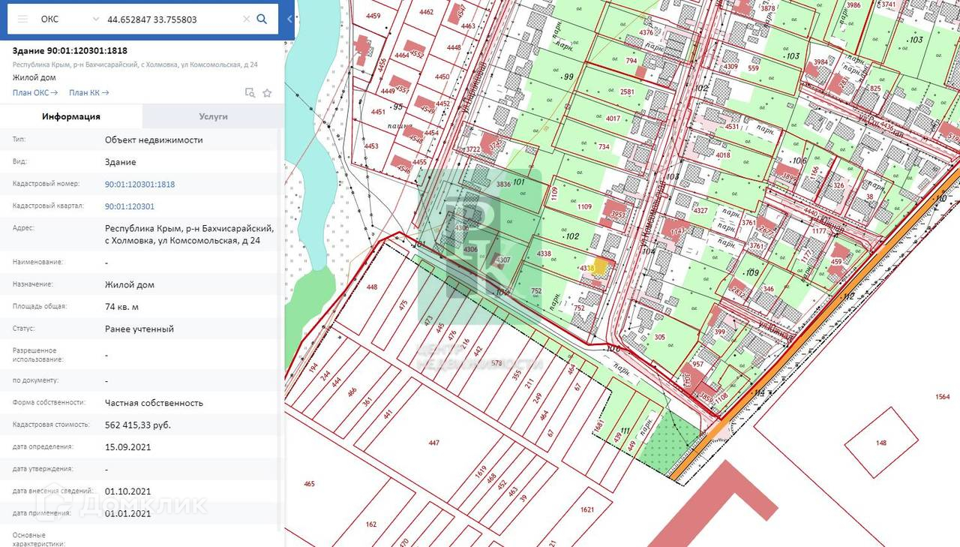The height and width of the screenshot is (547, 960).
Task: Select the value 'Частная собственность'
Action: [x=154, y=403]
